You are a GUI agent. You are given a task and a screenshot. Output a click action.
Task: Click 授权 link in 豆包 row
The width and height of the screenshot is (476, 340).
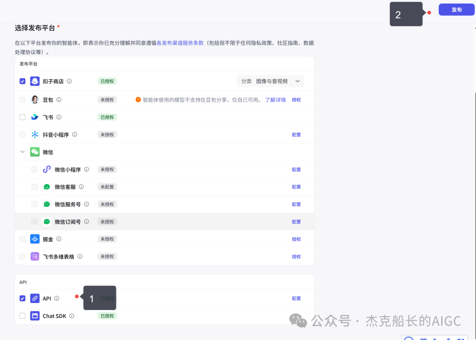pyautogui.click(x=296, y=100)
